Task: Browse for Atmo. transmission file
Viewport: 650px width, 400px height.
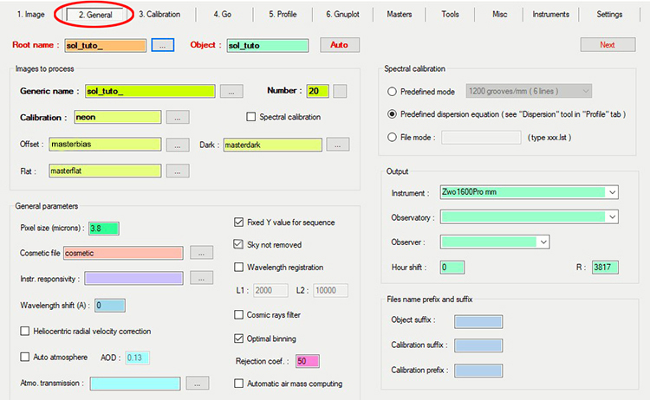Action: pos(198,383)
